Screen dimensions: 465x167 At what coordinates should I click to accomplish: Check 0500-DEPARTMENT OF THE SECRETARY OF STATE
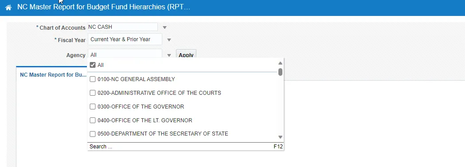click(93, 134)
